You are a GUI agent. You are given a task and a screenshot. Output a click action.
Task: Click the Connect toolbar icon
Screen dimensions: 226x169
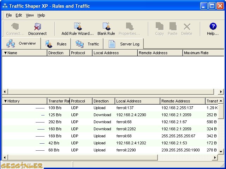[x=15, y=29]
